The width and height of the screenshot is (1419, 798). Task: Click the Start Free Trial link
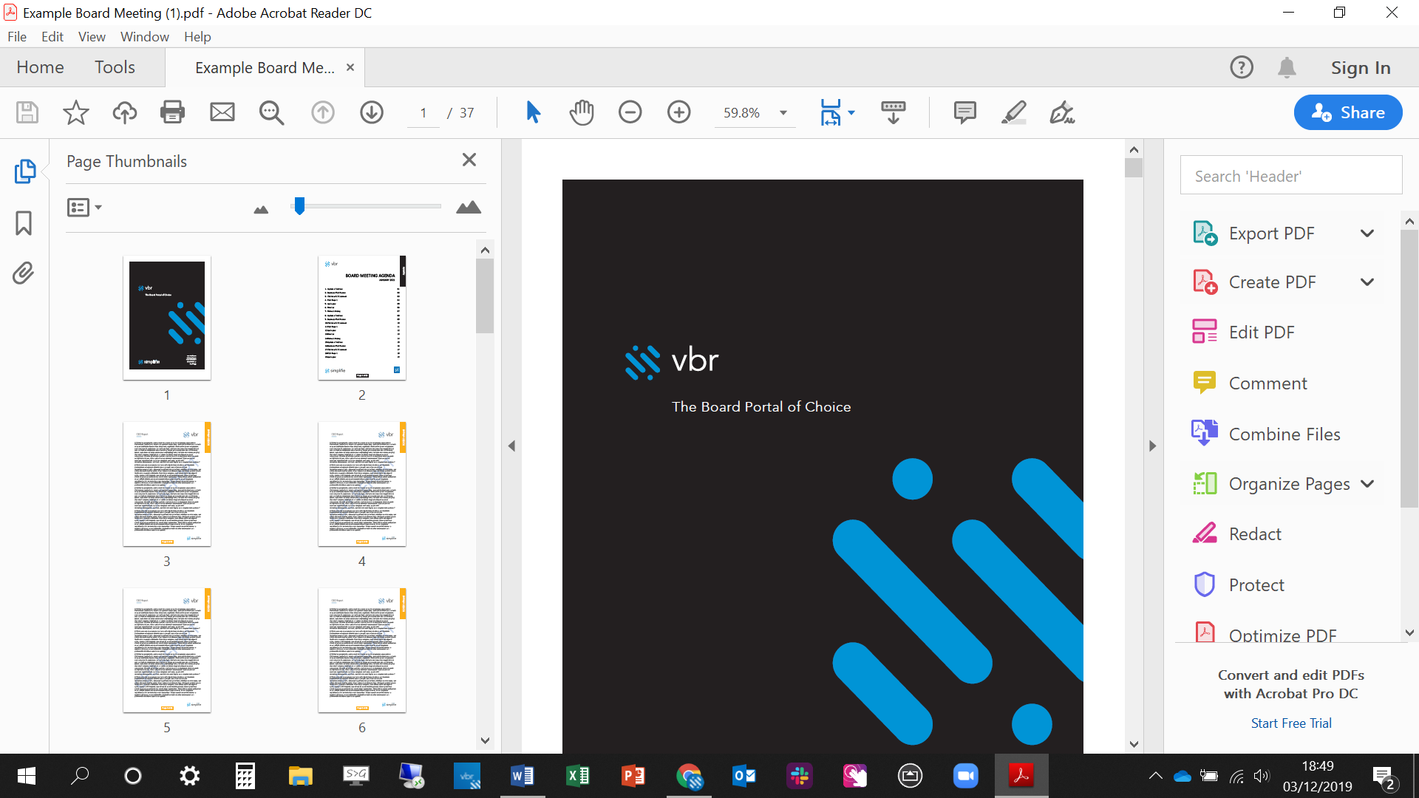1291,723
